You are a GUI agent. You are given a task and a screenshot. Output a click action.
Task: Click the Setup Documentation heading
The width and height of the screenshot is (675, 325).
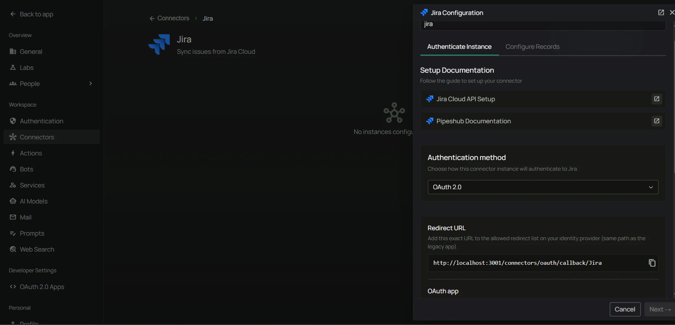(457, 70)
